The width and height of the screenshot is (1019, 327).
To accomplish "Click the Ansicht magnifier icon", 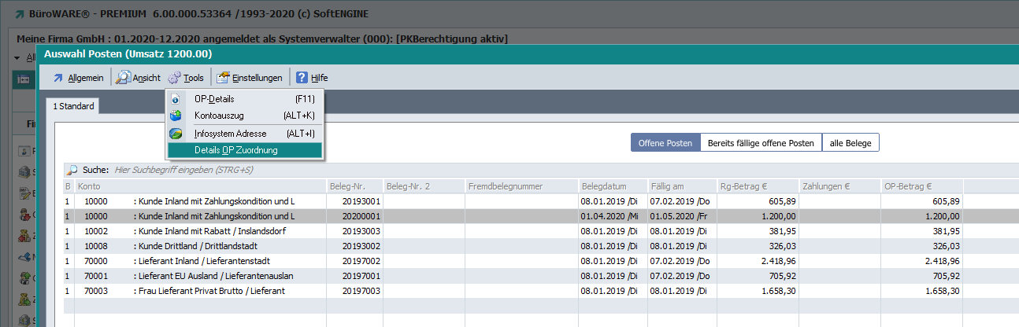I will click(123, 78).
